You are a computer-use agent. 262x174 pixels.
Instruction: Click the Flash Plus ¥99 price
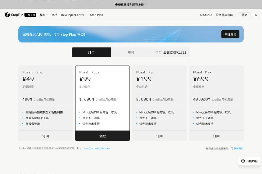pos(85,79)
